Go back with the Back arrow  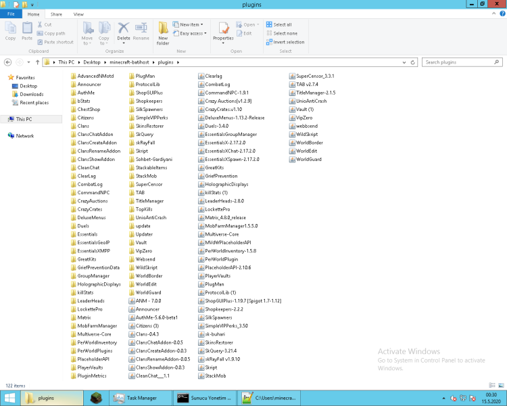pyautogui.click(x=7, y=62)
